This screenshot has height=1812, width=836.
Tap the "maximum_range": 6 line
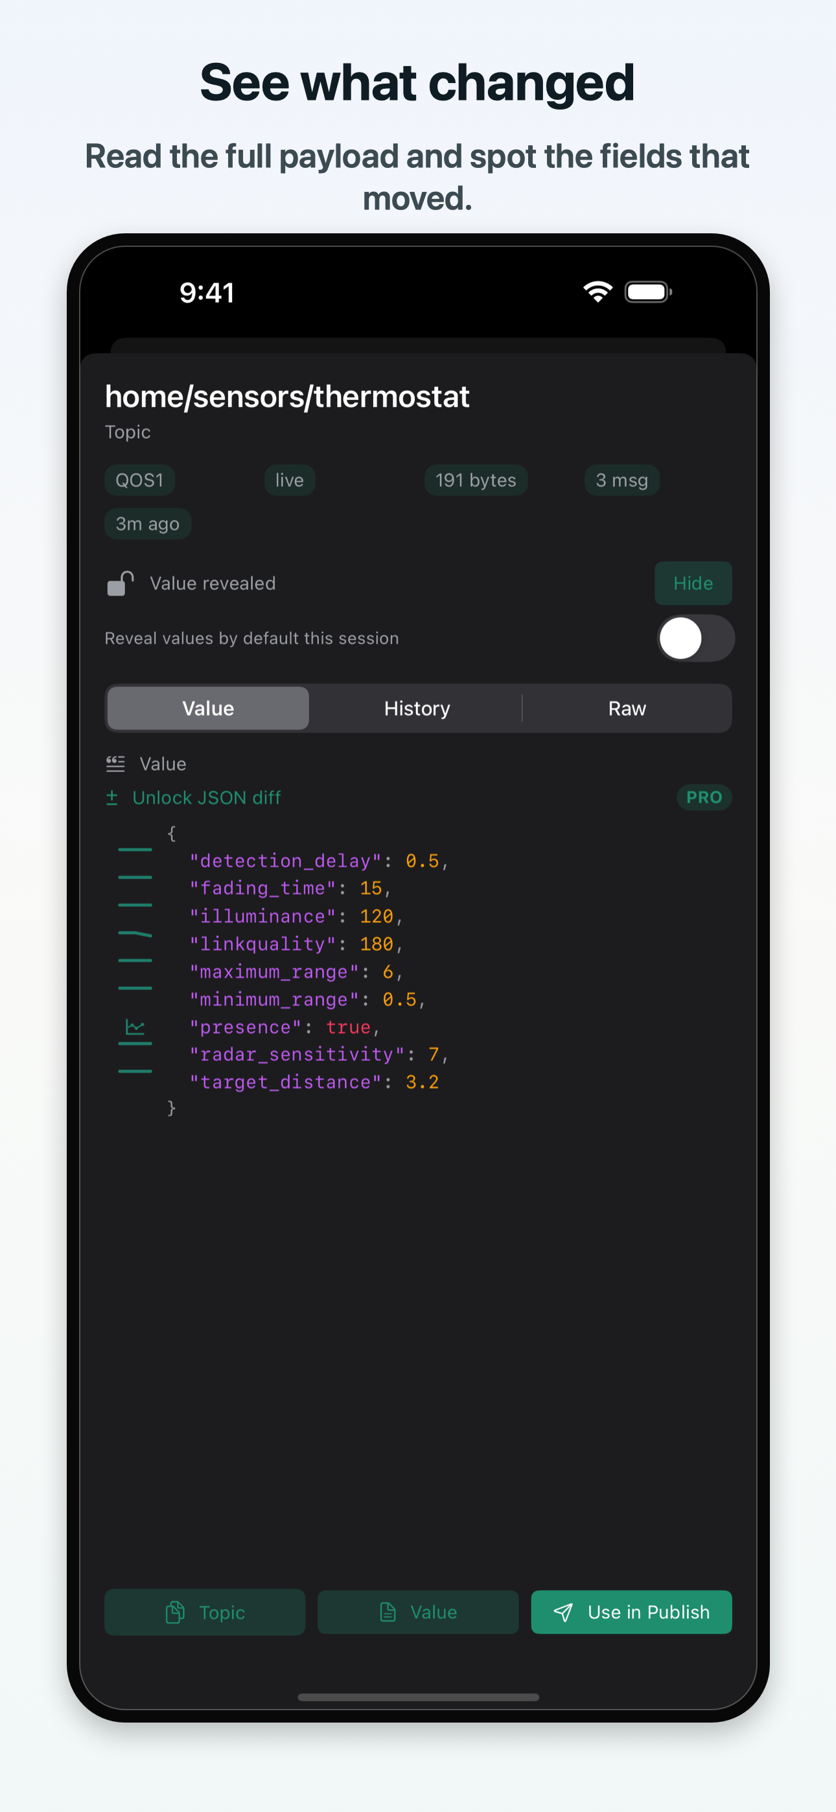pyautogui.click(x=296, y=971)
